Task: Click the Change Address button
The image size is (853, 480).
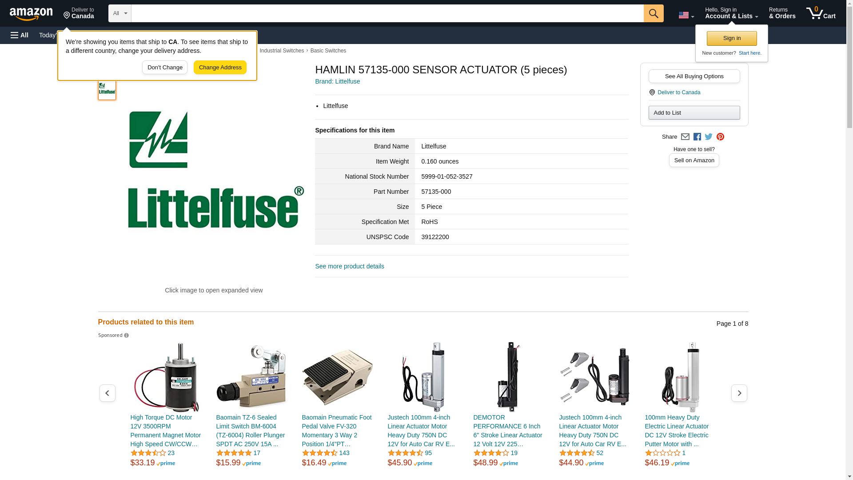Action: [x=220, y=68]
